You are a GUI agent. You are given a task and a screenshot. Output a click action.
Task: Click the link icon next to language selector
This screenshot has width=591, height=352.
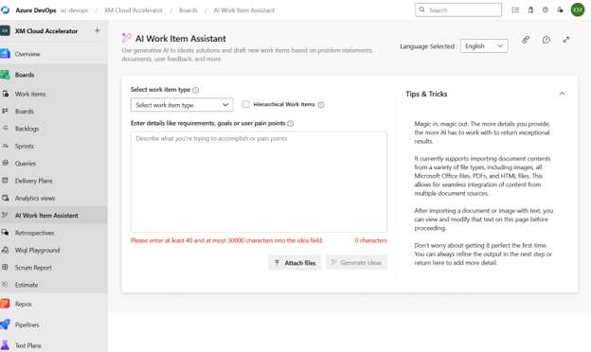(x=526, y=40)
